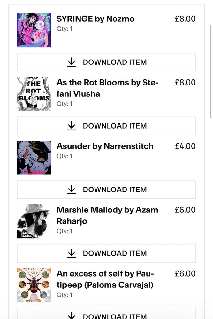Open the SYRINGE cover thumbnail
Screen dimensions: 213x319
(34, 30)
